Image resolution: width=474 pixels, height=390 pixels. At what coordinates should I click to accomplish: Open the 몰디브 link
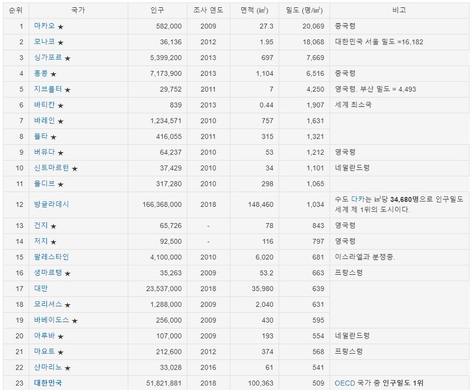click(x=44, y=183)
